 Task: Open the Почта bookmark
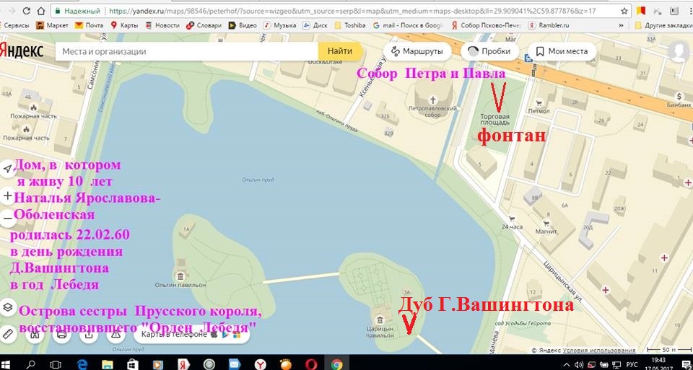[x=90, y=26]
